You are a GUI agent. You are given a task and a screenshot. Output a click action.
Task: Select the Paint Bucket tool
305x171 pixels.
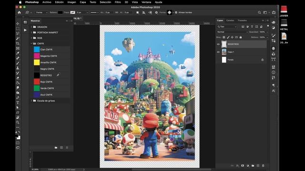[x=18, y=83]
